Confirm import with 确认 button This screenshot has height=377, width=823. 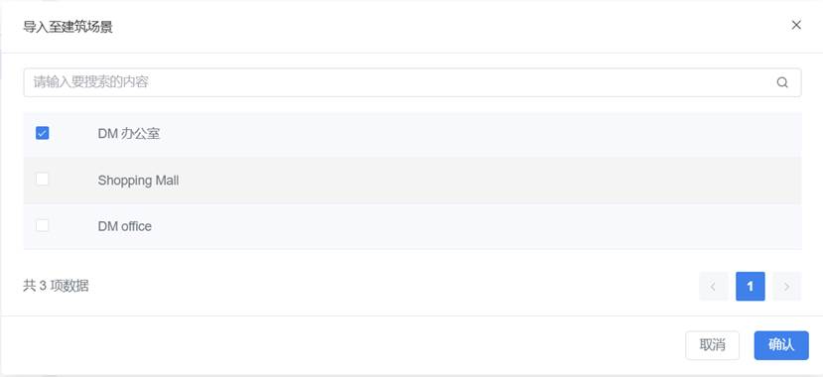781,345
